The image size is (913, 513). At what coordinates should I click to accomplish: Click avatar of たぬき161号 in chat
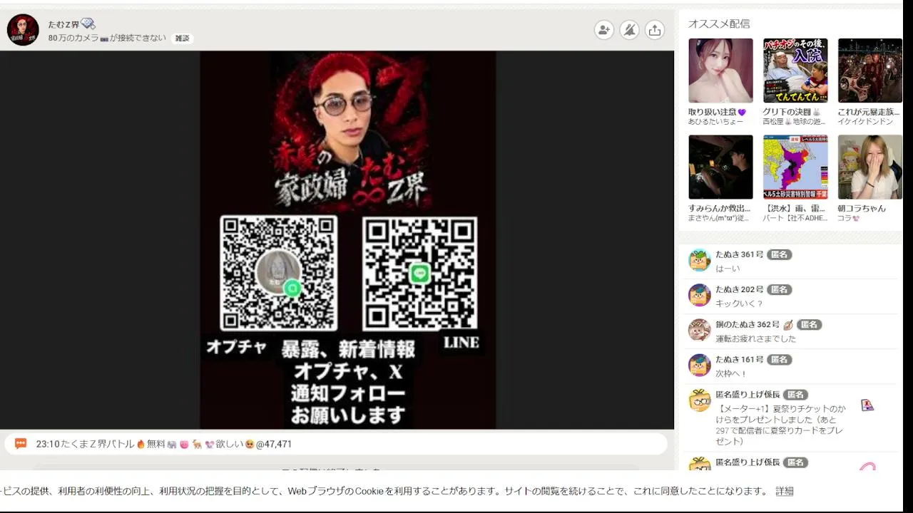pyautogui.click(x=700, y=365)
